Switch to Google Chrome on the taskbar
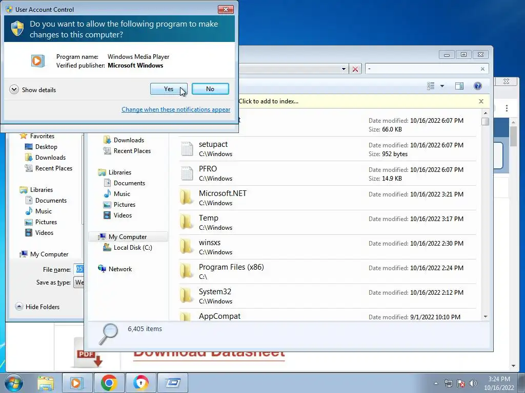Viewport: 525px width, 393px height. tap(109, 383)
